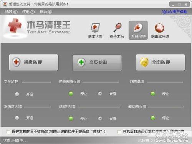
Task: Click 开启 for 系统防火墙
Action: pyautogui.click(x=30, y=118)
